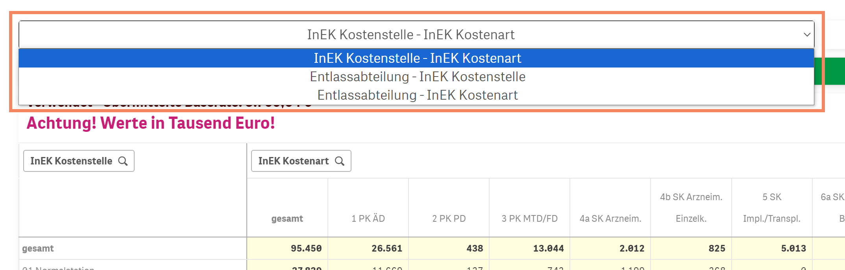Click the 5 SK Impl./Transpl. column header

pyautogui.click(x=772, y=208)
